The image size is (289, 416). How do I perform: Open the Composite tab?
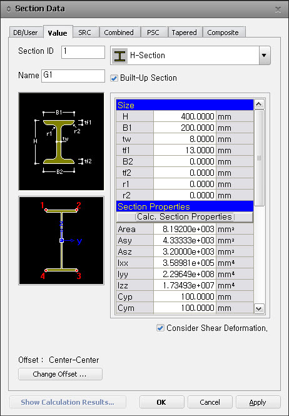223,33
